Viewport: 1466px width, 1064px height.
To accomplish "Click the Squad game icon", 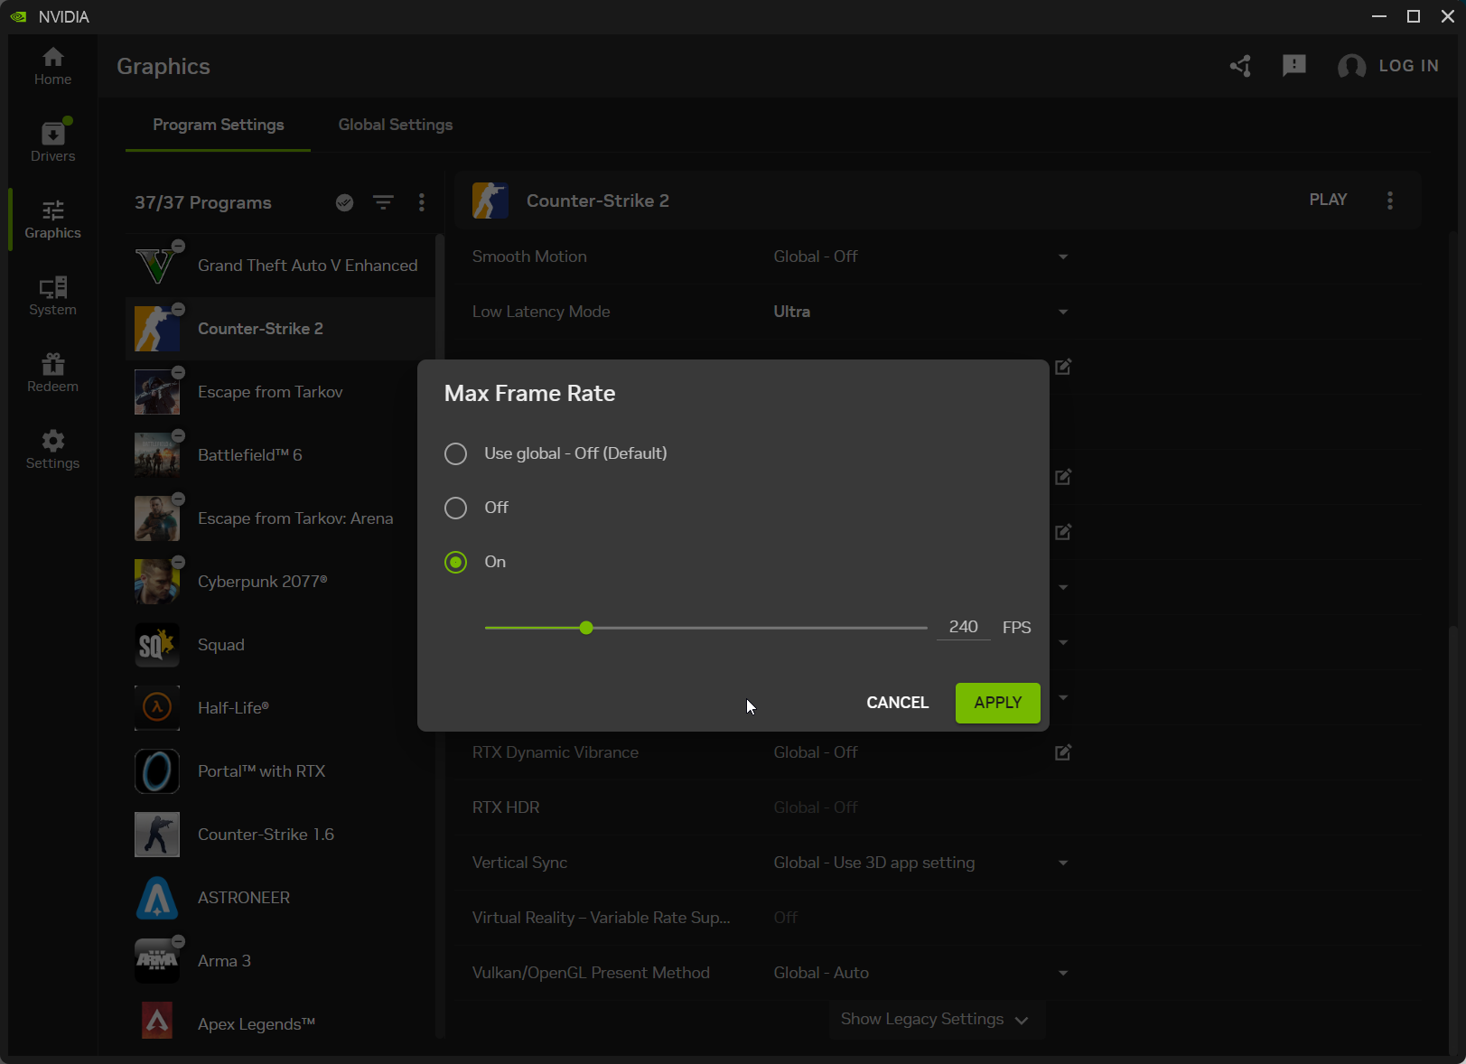I will click(156, 645).
